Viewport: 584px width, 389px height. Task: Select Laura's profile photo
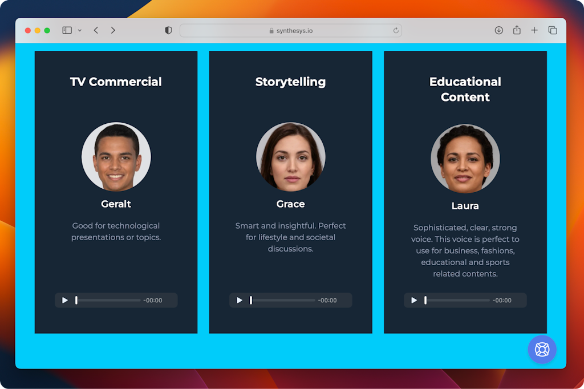coord(465,159)
